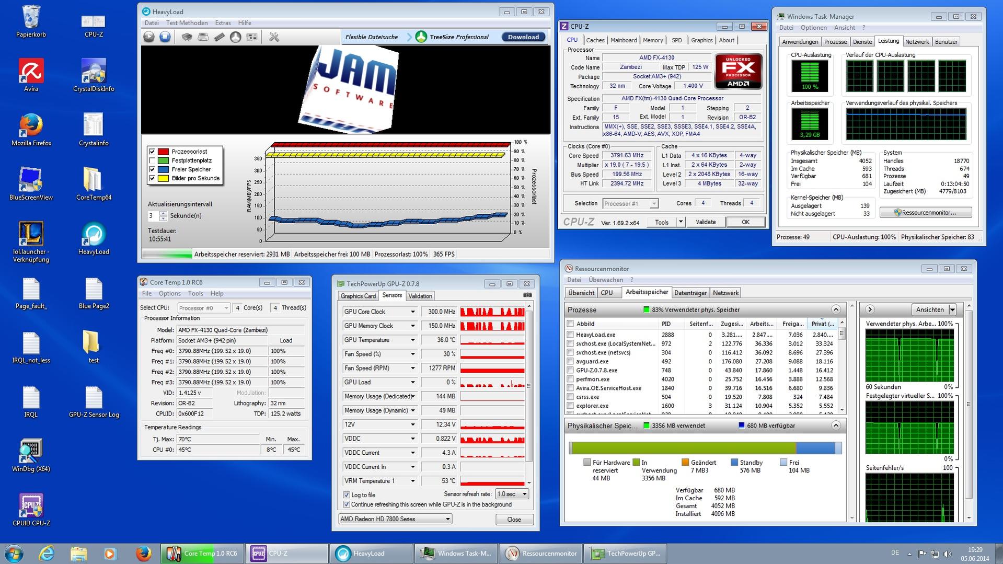Click blue Freier Speicher color swatch
1003x564 pixels.
[163, 169]
